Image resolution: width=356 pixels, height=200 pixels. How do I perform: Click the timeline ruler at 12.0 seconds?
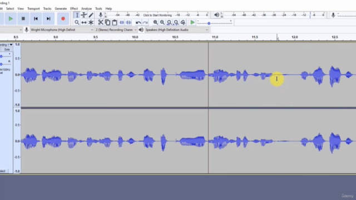(295, 37)
